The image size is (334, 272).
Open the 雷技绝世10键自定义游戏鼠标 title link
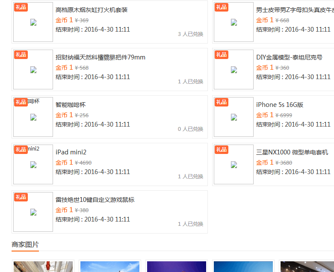point(95,200)
